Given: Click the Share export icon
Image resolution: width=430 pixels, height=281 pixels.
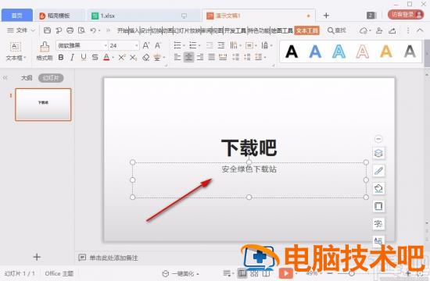Looking at the screenshot, I should (x=392, y=30).
